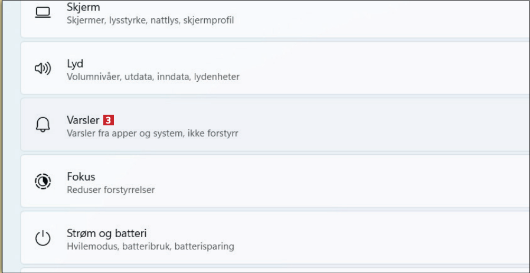Screen dimensions: 530x273
Task: Click empty area of the Varsler row
Action: pos(384,125)
